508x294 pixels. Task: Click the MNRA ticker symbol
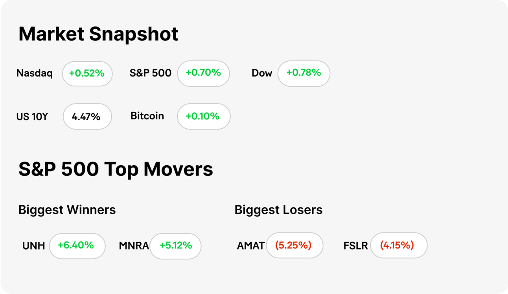134,246
